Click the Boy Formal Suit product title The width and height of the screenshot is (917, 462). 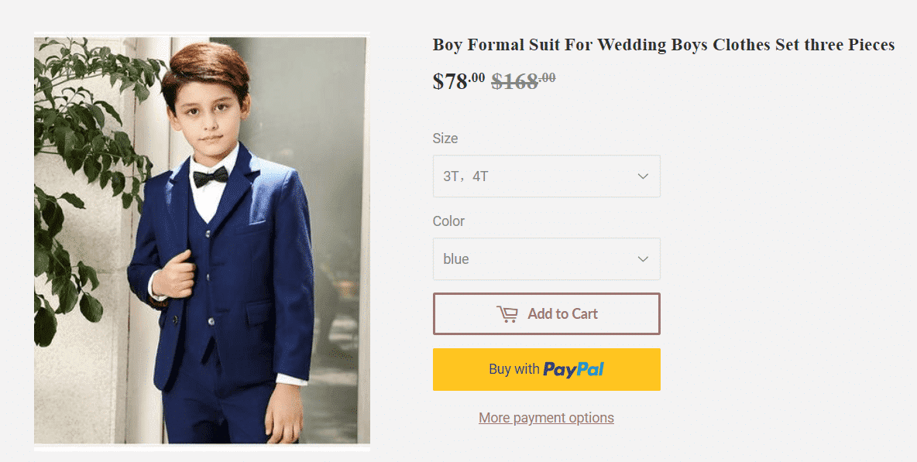coord(663,45)
